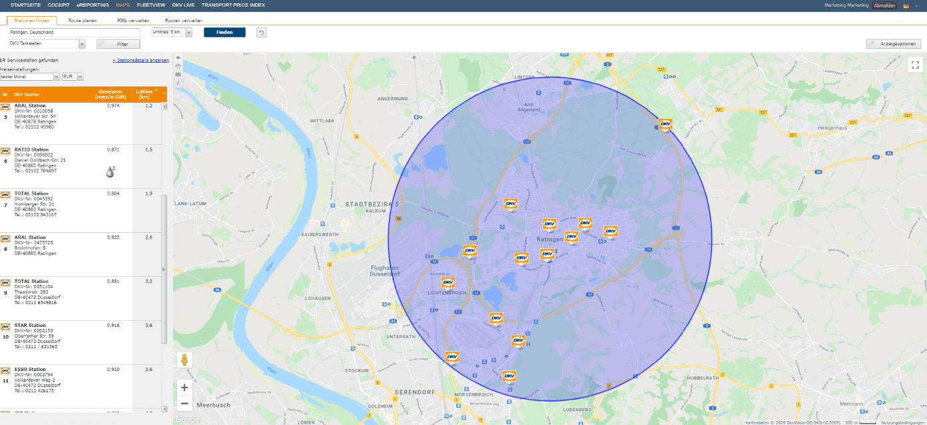Screen dimensions: 927x425
Task: Select diesel price 0,871
Action: click(113, 149)
